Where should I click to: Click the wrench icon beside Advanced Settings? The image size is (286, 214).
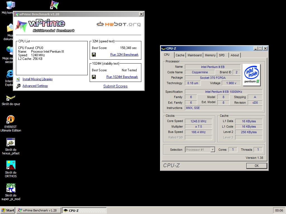(18, 86)
